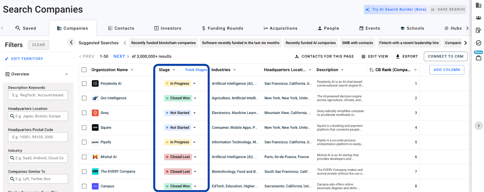
Task: Collapse the Overview filter section
Action: coord(67,74)
